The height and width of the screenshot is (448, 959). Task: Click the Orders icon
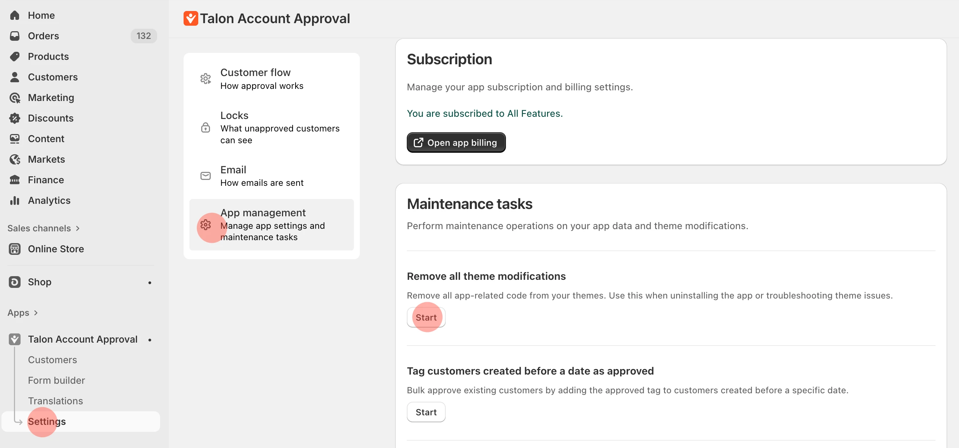(15, 36)
